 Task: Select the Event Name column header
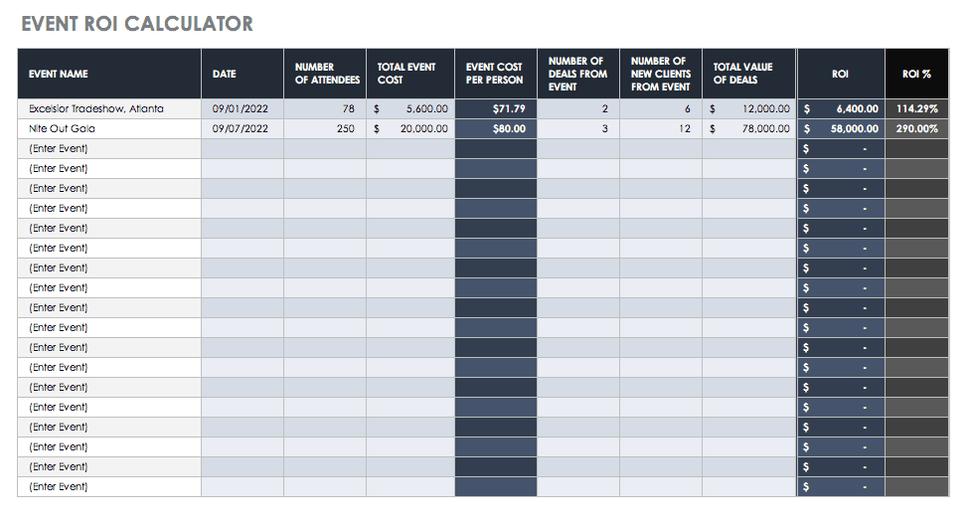[x=59, y=74]
